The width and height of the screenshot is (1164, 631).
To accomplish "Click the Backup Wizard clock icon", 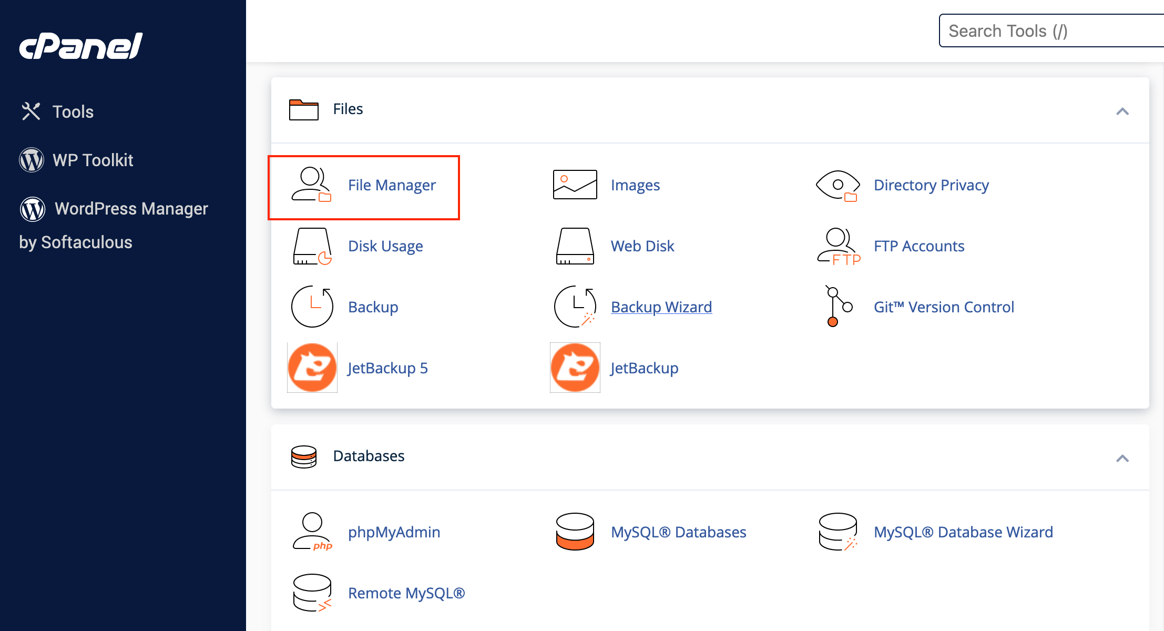I will [x=575, y=307].
